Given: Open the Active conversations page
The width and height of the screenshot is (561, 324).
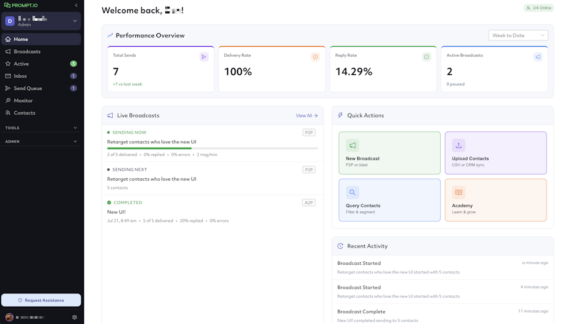Looking at the screenshot, I should click(41, 64).
